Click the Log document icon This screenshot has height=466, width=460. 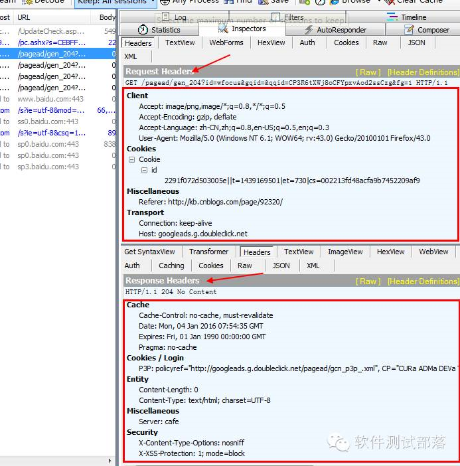165,17
